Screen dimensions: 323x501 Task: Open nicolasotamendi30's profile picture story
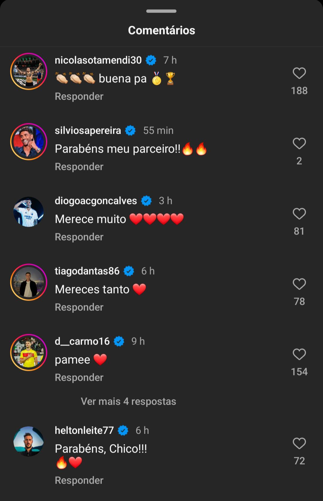29,71
